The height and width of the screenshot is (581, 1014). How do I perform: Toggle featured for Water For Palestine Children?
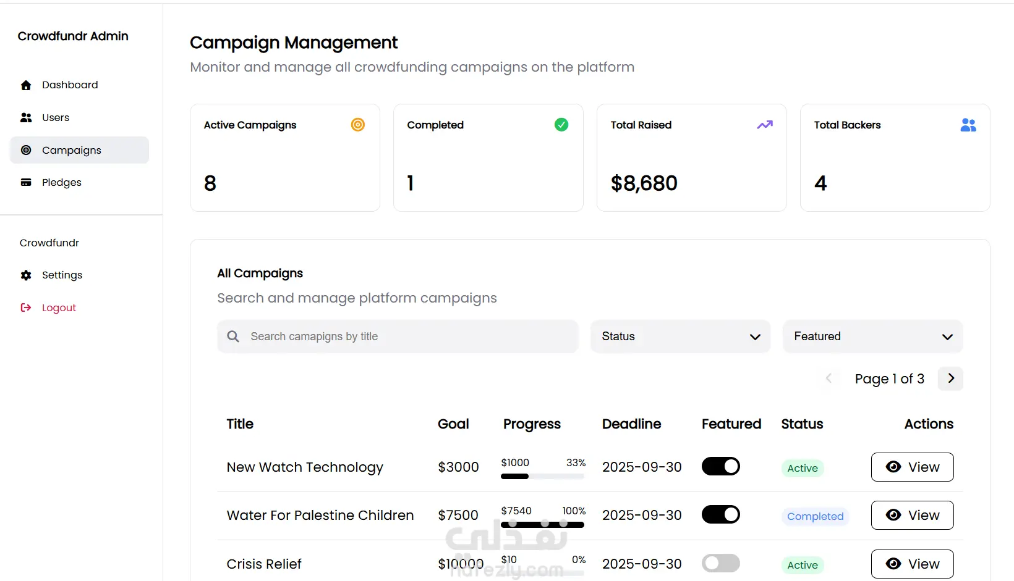click(x=721, y=514)
